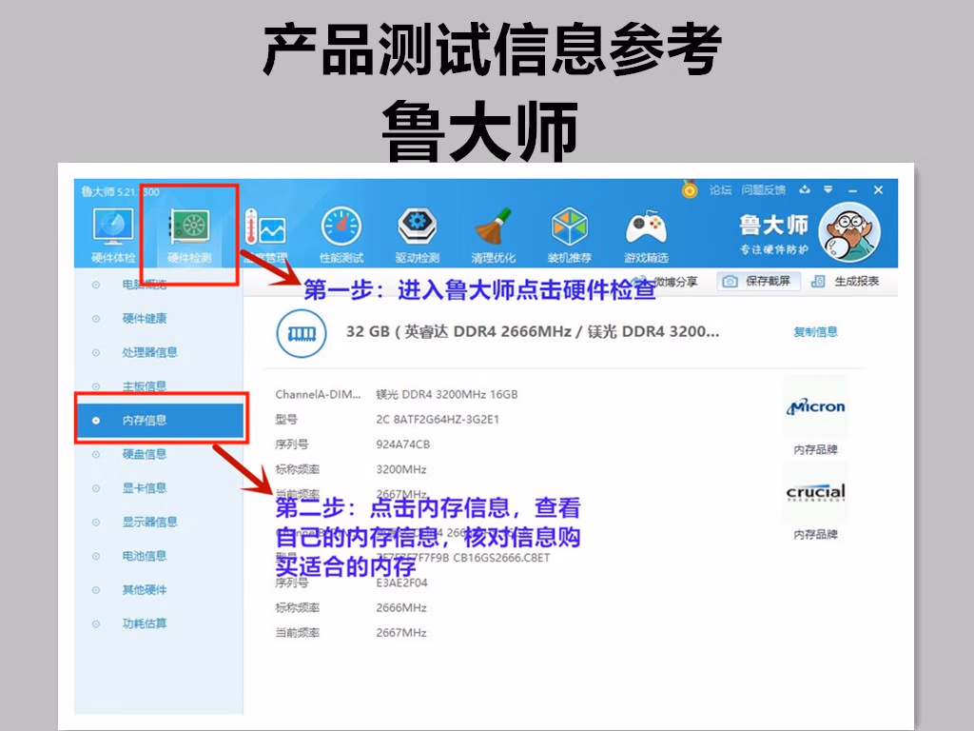Select 主板信息 in the sidebar
The width and height of the screenshot is (974, 731).
tap(145, 386)
